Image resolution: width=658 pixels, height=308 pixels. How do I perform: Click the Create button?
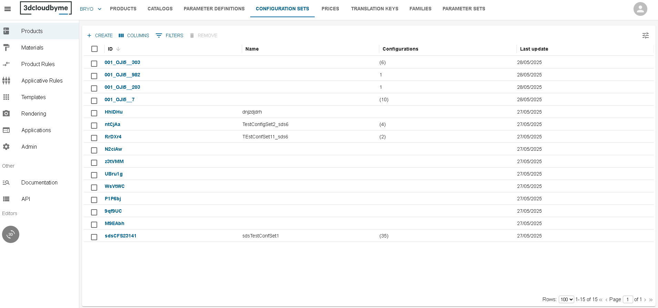coord(100,35)
